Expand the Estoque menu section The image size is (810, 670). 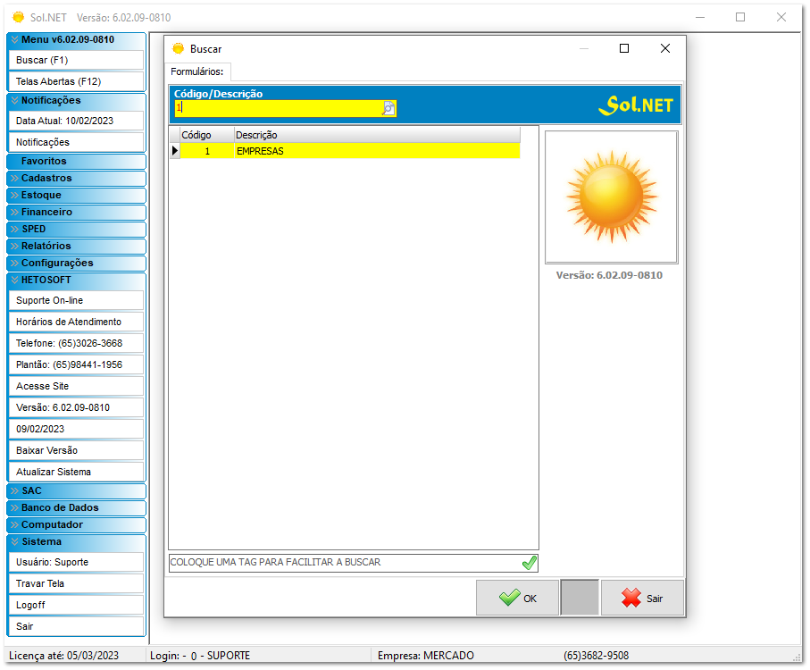pos(76,196)
